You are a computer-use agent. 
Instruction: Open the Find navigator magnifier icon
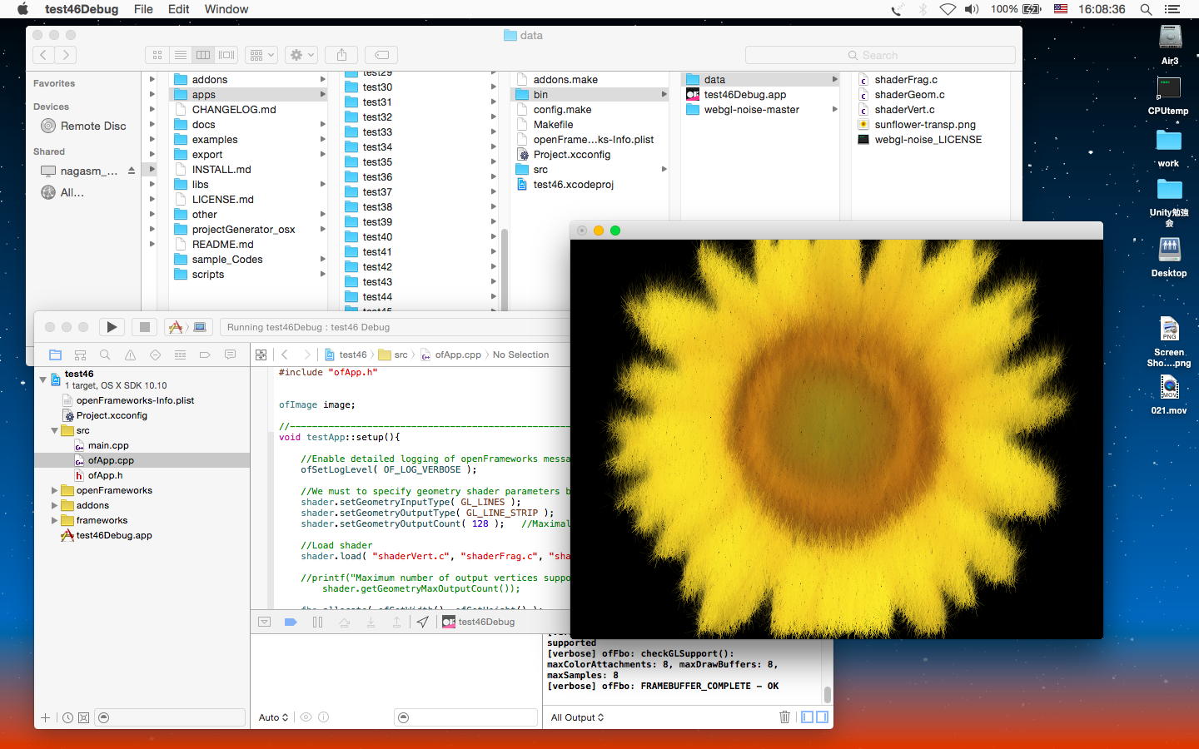point(105,355)
